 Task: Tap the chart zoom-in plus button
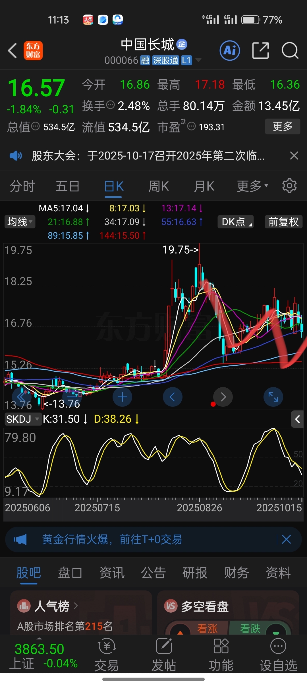pyautogui.click(x=122, y=397)
